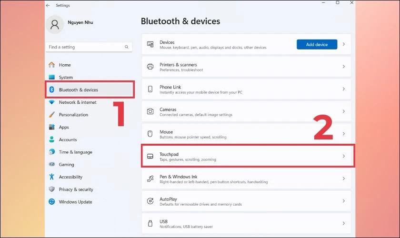Open Printers & scanners via its chevron

point(344,67)
